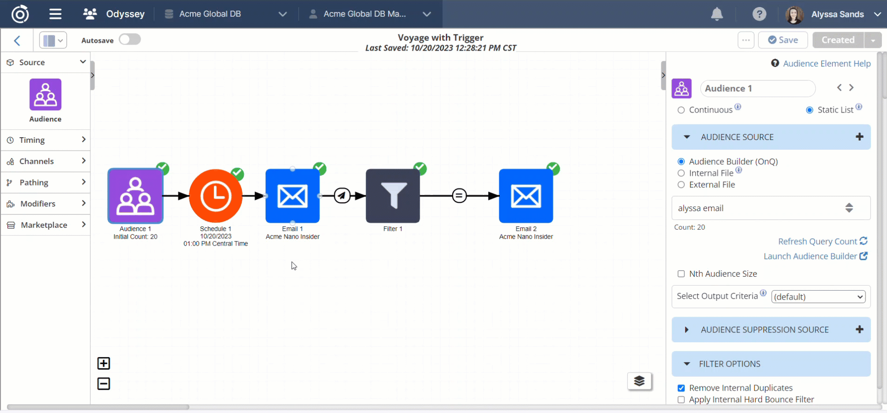Click the zoom in plus icon
The image size is (887, 413).
[x=104, y=363]
